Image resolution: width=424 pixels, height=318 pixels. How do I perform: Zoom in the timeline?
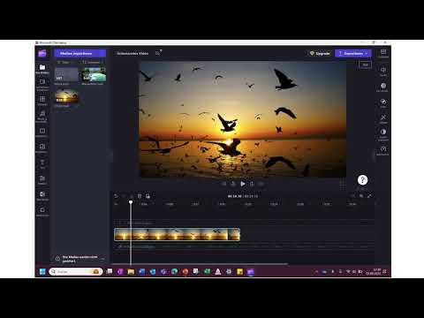click(361, 196)
